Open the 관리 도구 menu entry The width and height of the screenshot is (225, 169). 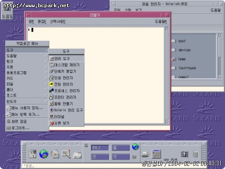[66, 59]
